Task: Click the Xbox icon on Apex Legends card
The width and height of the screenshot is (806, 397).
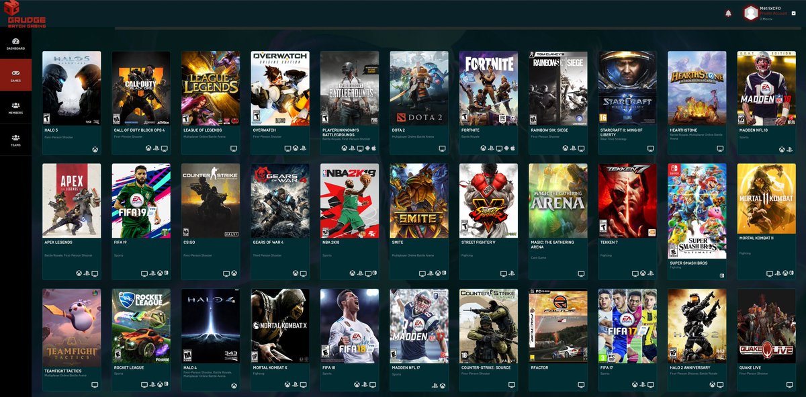Action: coord(79,274)
